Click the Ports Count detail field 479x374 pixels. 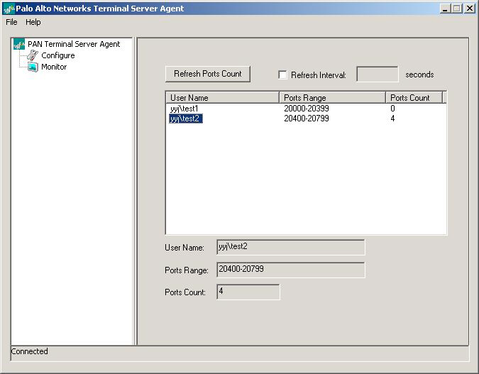pyautogui.click(x=248, y=292)
